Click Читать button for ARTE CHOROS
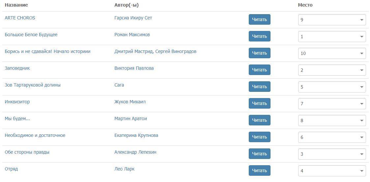 (259, 19)
